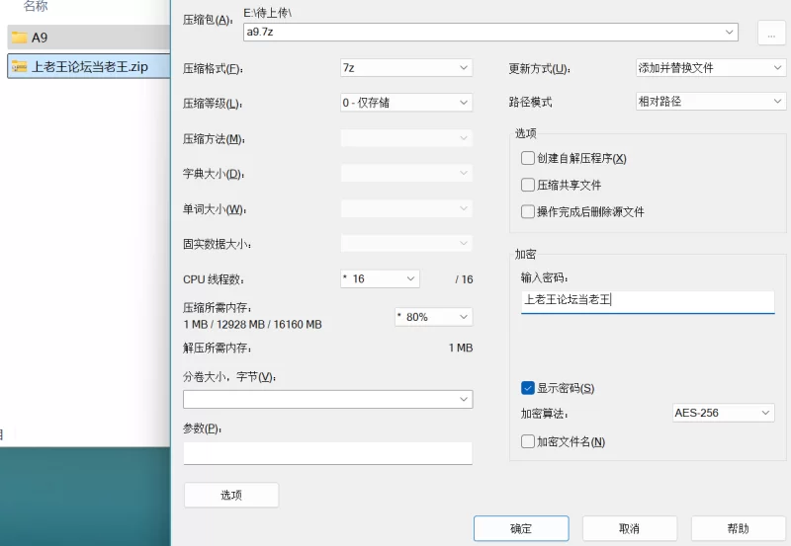The width and height of the screenshot is (791, 546).
Task: Open the CPU 线程数 dropdown showing 16
Action: [x=380, y=279]
